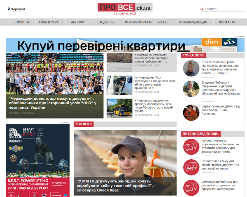Click the date 15 ТРАВНЯ 2026, 12:58

147,115
